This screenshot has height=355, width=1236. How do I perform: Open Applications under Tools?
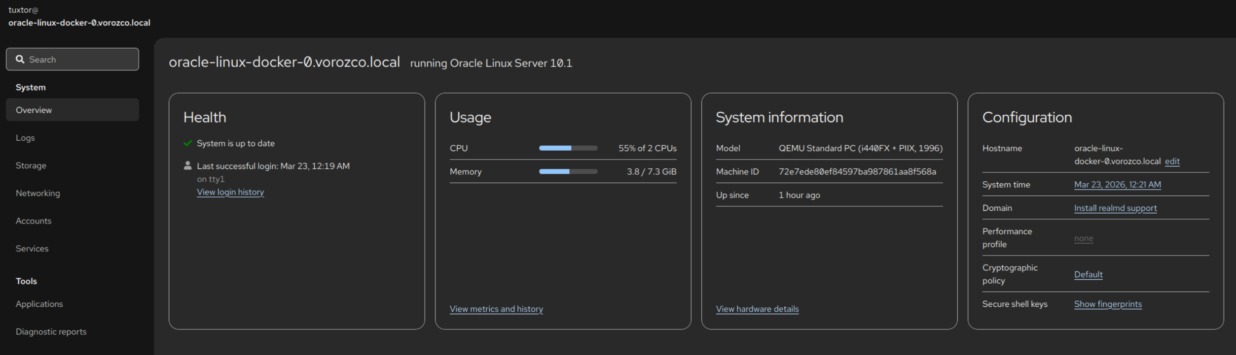39,304
